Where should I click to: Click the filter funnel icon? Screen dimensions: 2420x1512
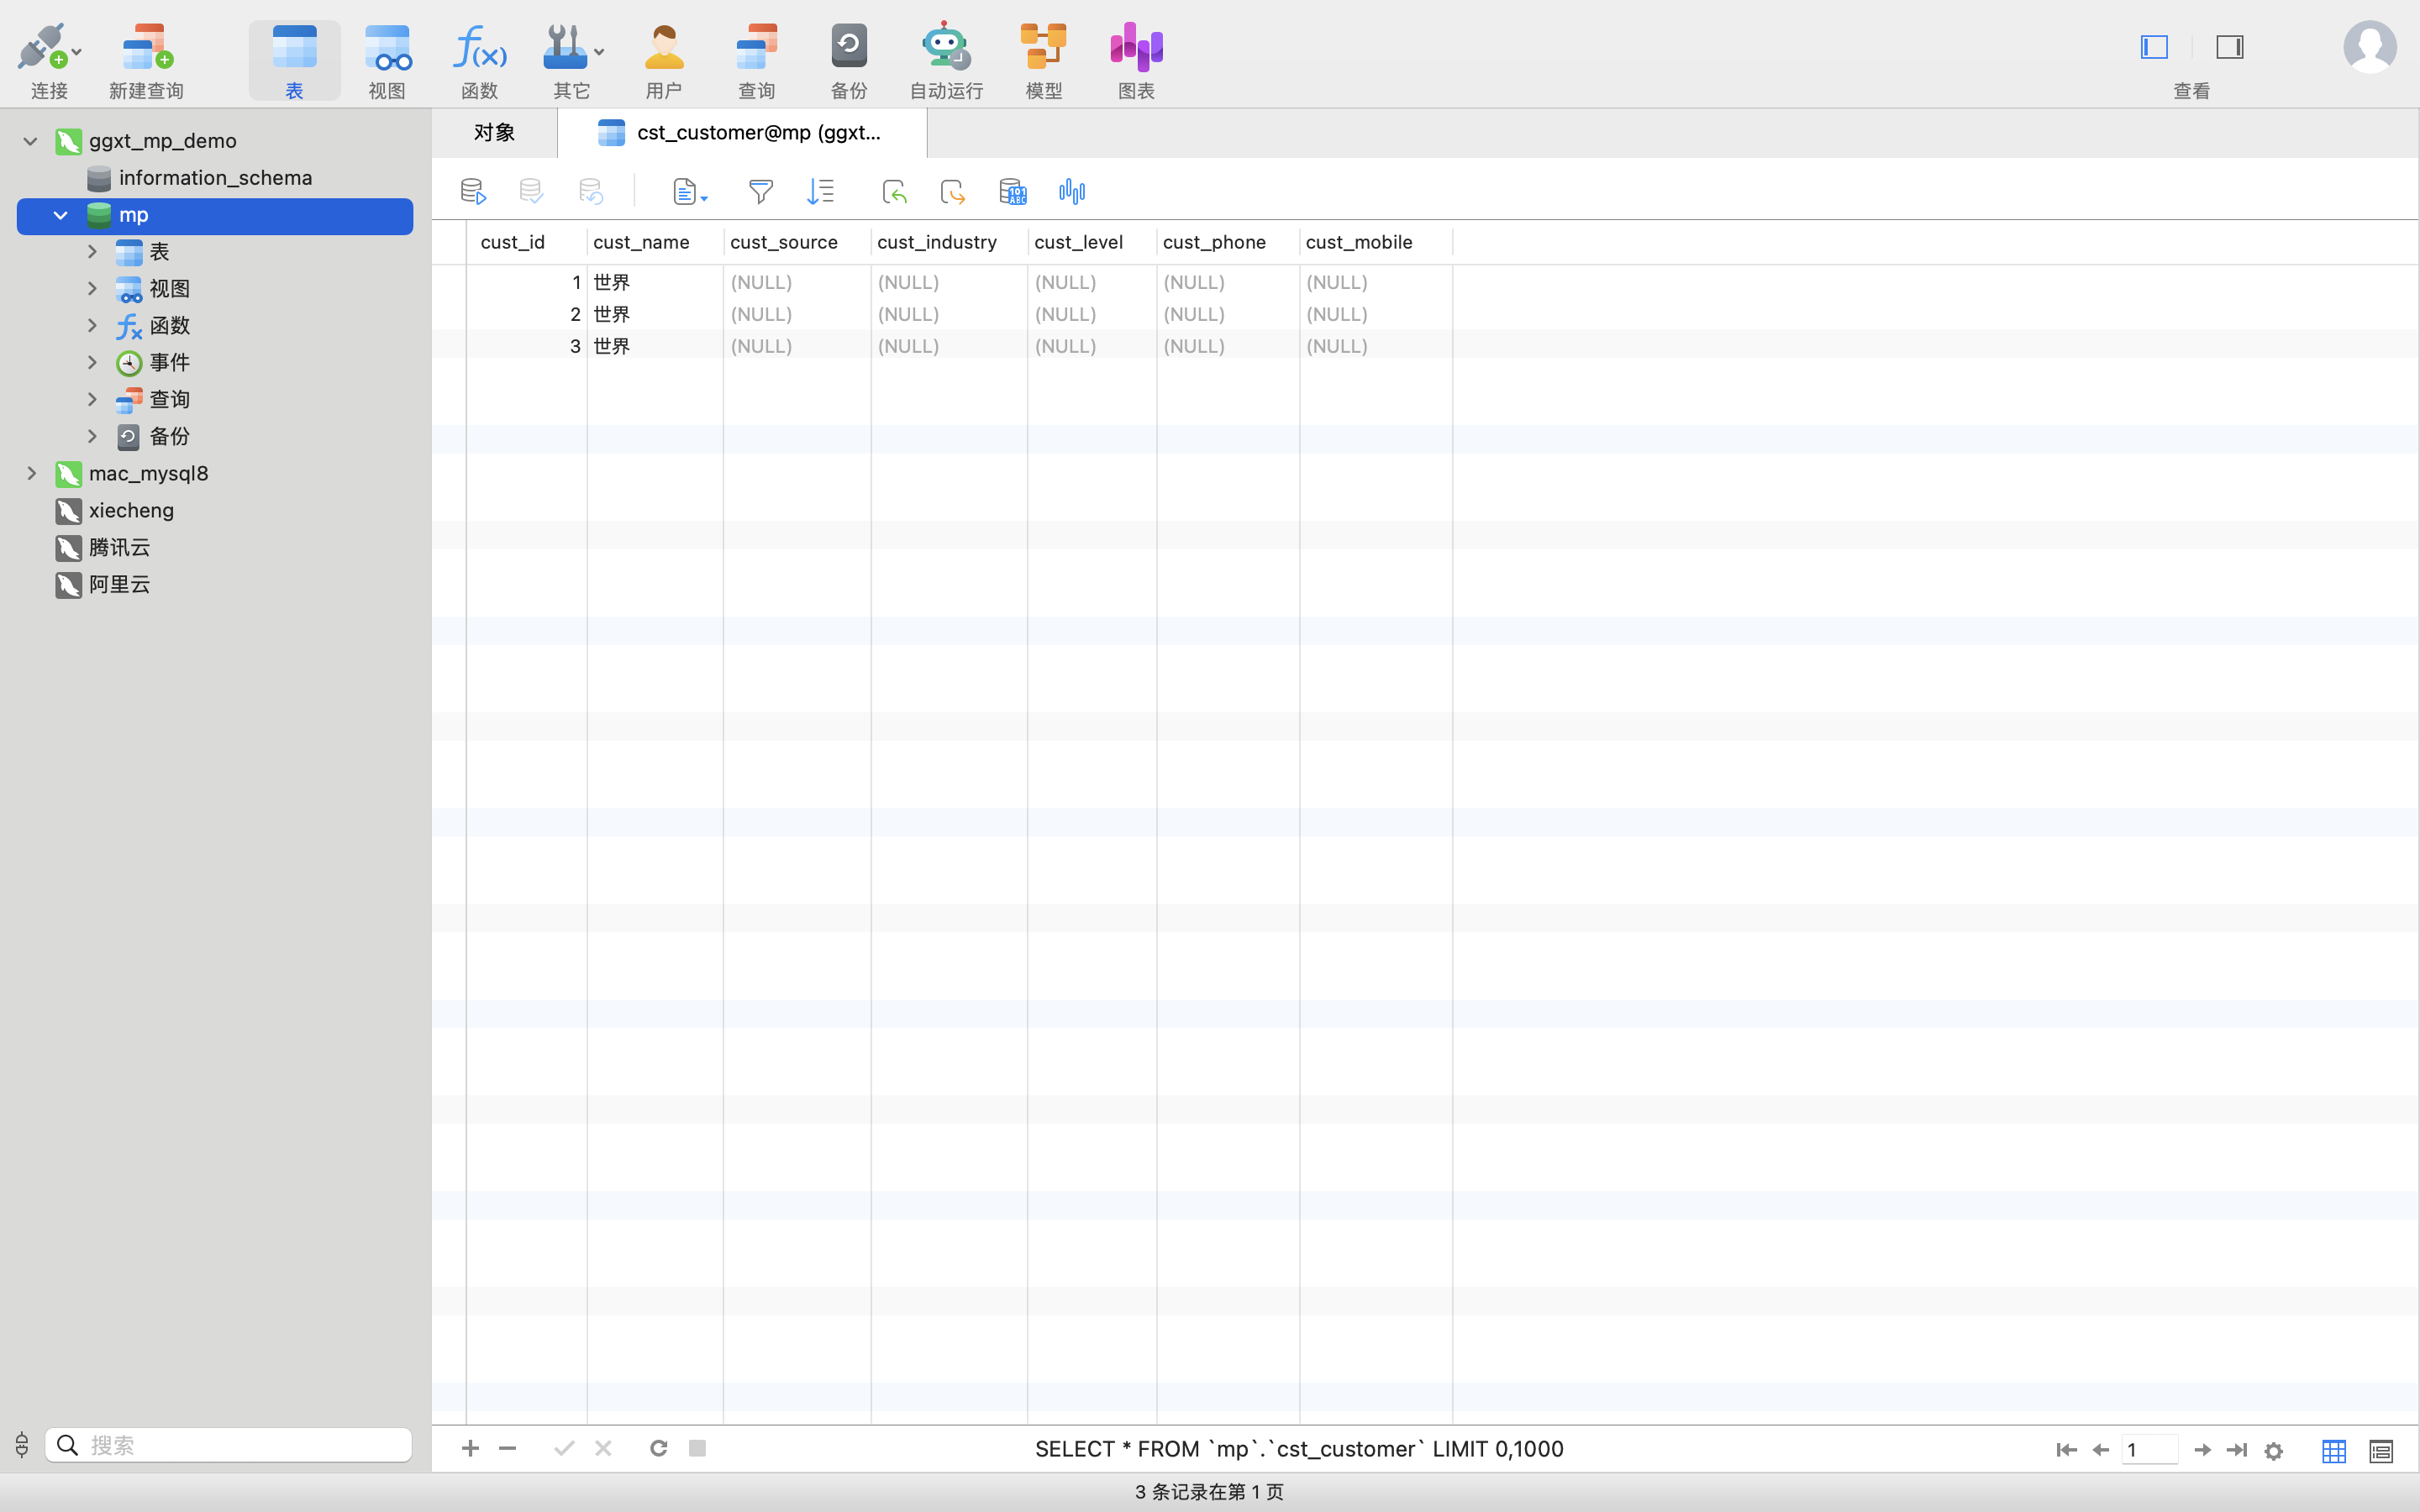pos(760,191)
